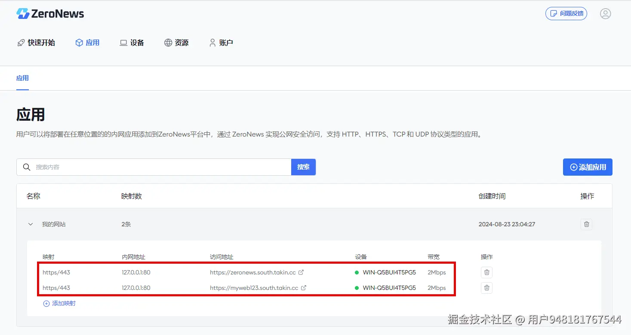Open the 设备 navigation item
Image resolution: width=631 pixels, height=335 pixels.
[x=132, y=43]
